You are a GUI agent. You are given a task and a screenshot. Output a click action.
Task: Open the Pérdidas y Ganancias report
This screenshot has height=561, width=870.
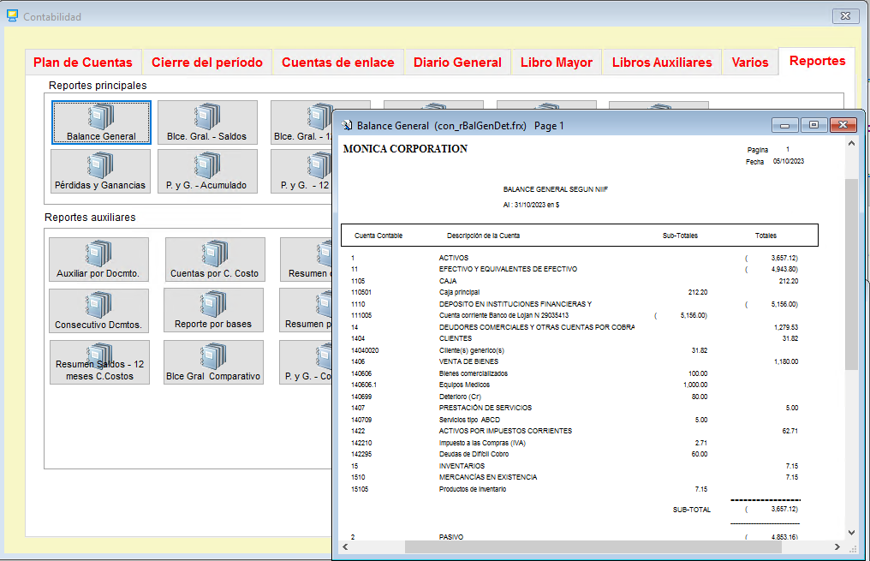pyautogui.click(x=100, y=171)
